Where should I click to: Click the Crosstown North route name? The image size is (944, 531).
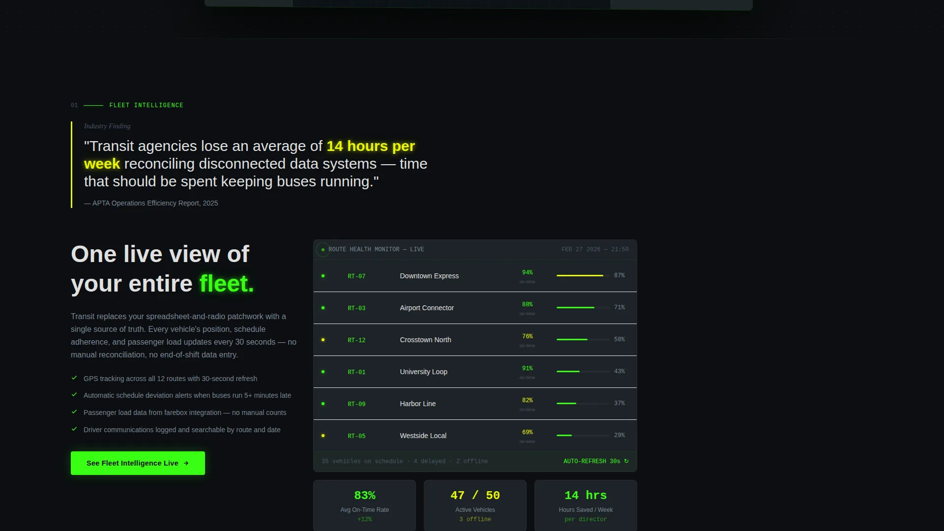425,340
